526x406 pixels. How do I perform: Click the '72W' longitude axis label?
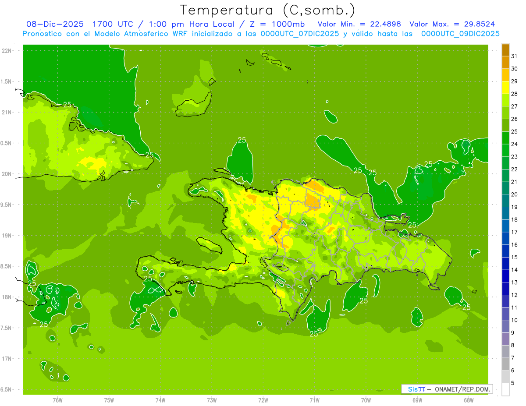pyautogui.click(x=263, y=400)
